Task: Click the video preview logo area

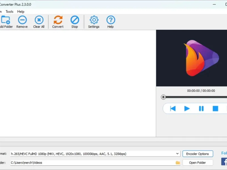Action: (192, 58)
